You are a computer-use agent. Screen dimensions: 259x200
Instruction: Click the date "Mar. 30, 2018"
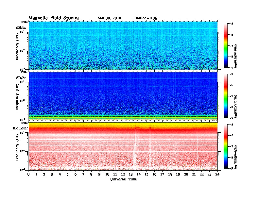coord(109,18)
